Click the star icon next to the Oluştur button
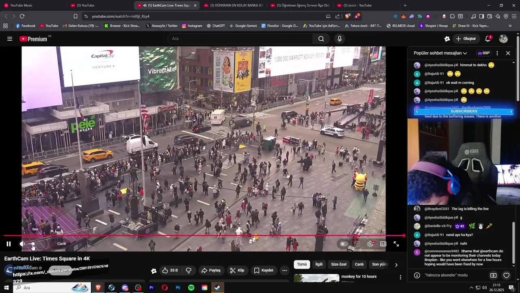The width and height of the screenshot is (520, 293). [x=447, y=39]
